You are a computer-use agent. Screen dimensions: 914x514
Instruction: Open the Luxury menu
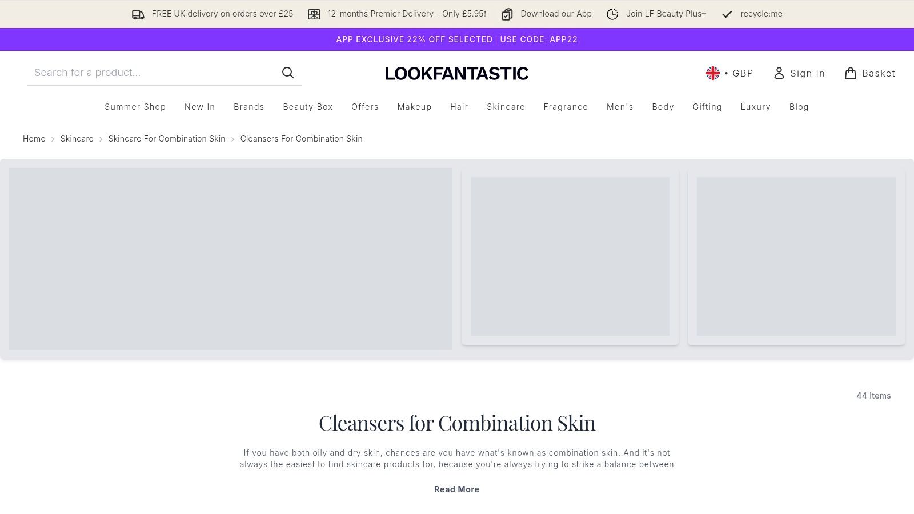(756, 107)
